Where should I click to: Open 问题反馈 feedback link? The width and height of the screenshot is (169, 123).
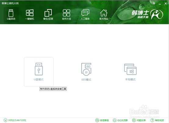click(x=141, y=120)
